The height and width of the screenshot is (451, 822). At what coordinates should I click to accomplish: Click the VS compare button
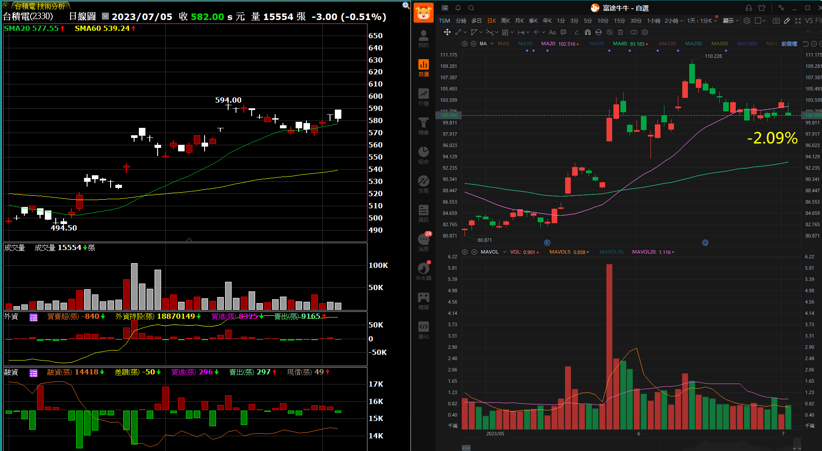point(809,20)
